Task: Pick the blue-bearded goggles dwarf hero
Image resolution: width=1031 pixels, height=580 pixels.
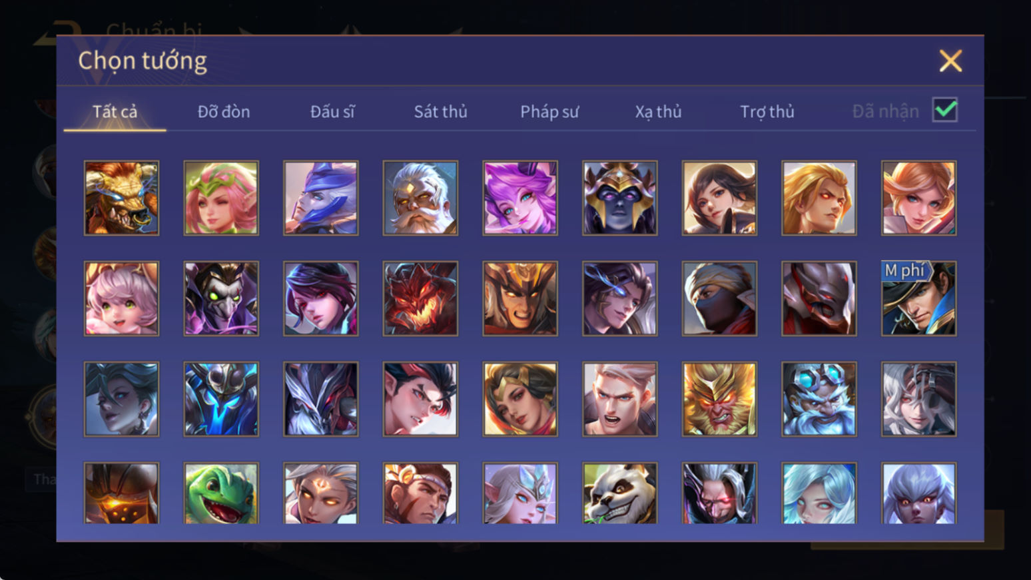Action: pyautogui.click(x=819, y=399)
